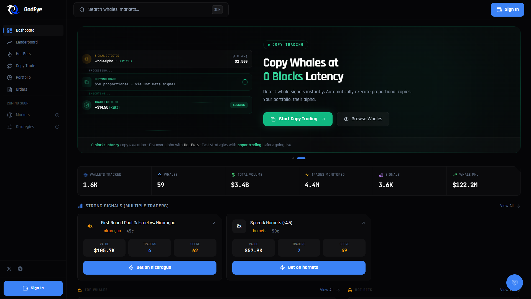
Task: Open the Spread: Hornets signal external link
Action: tap(363, 223)
